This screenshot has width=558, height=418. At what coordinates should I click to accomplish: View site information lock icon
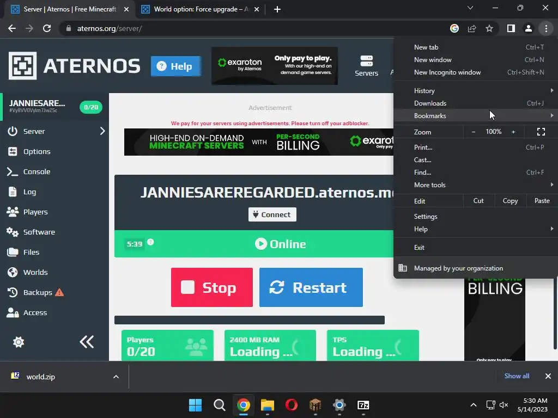click(x=69, y=28)
